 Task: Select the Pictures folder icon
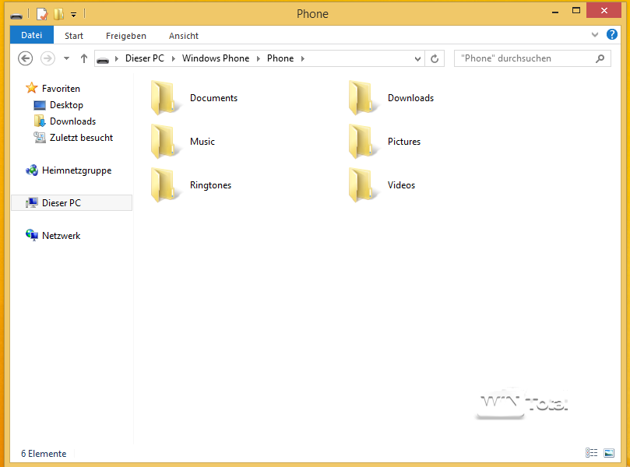click(363, 142)
